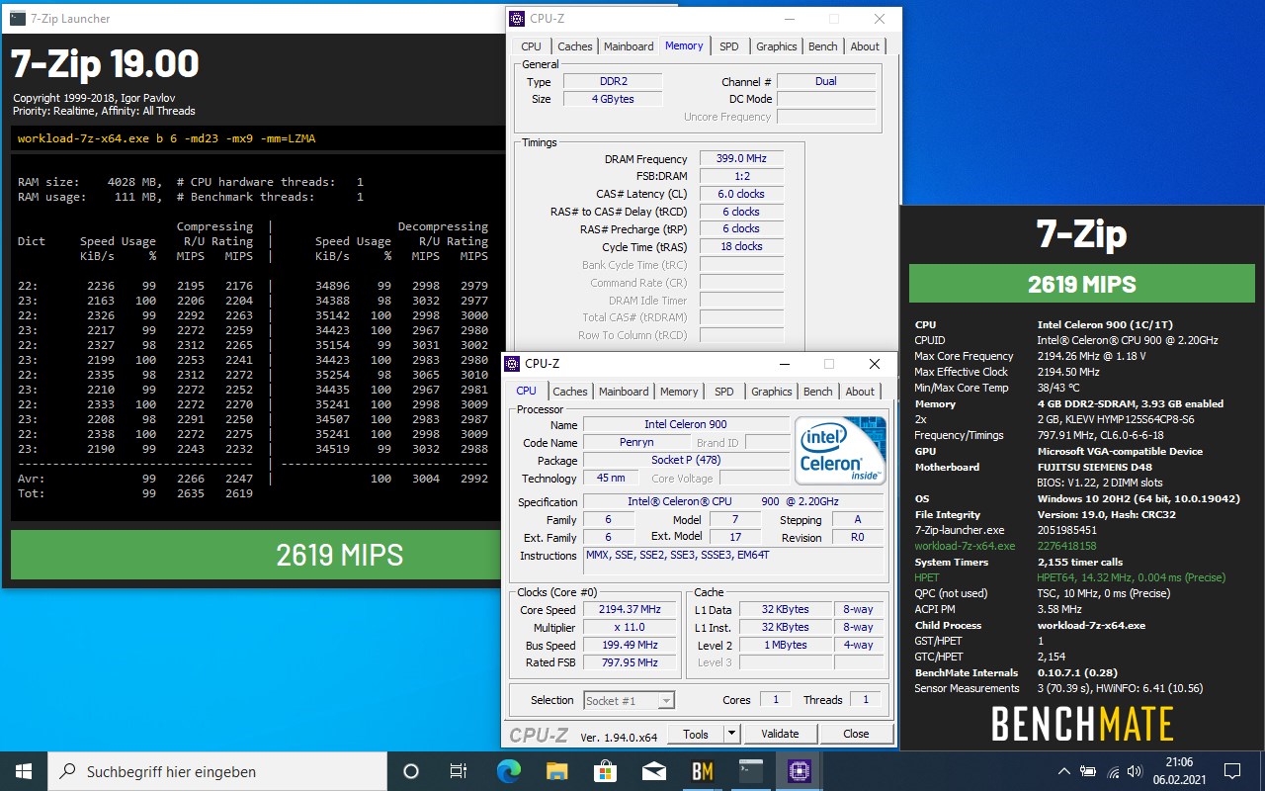
Task: Open SPD tab in front CPU-Z
Action: click(x=724, y=392)
